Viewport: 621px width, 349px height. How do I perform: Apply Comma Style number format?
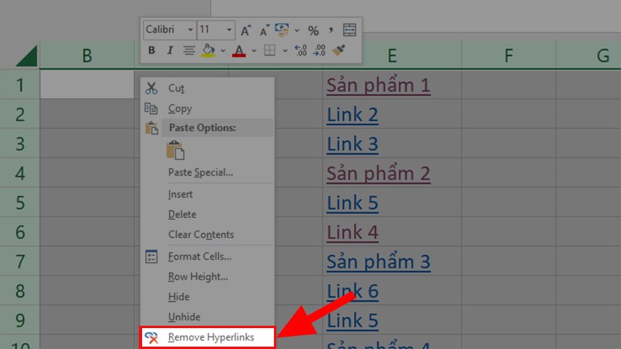point(331,30)
